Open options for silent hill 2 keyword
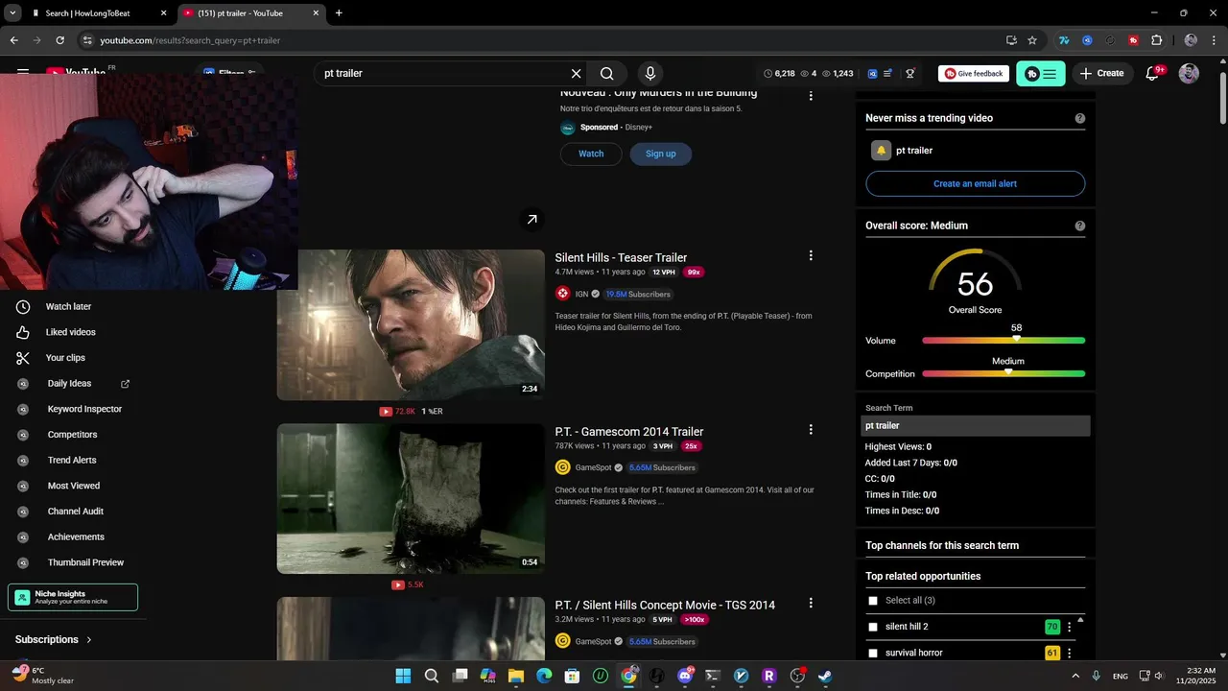 1069,627
